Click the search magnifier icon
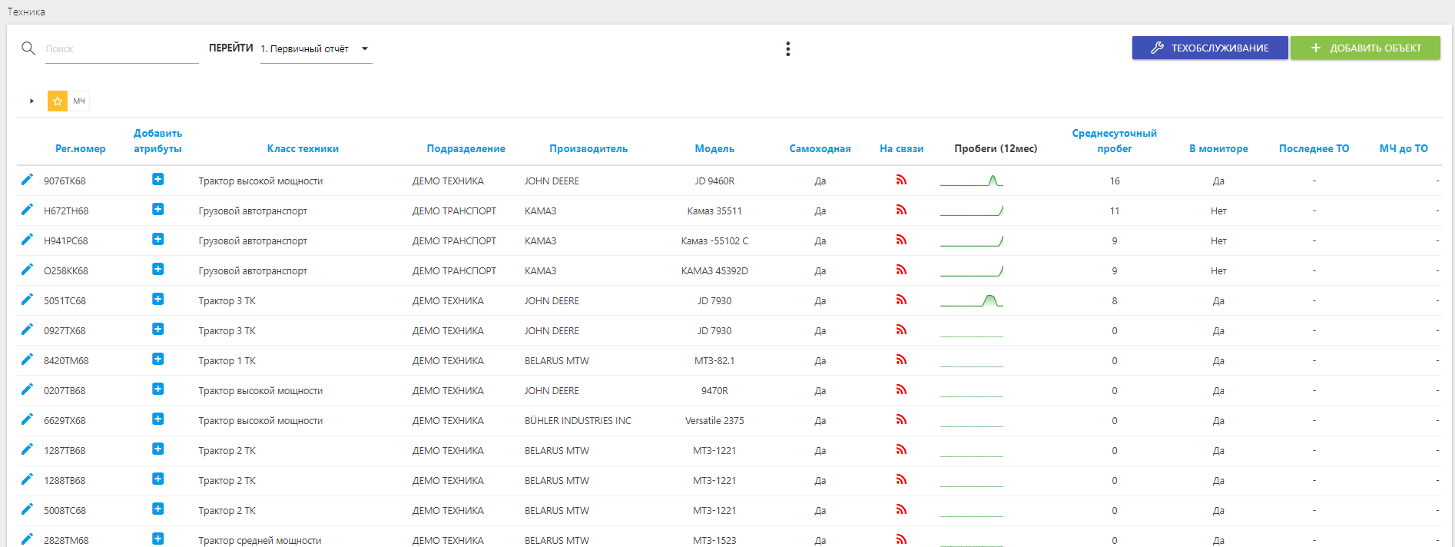 28,48
